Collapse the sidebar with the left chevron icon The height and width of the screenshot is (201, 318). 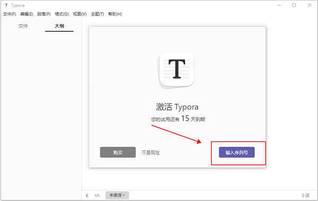(87, 195)
